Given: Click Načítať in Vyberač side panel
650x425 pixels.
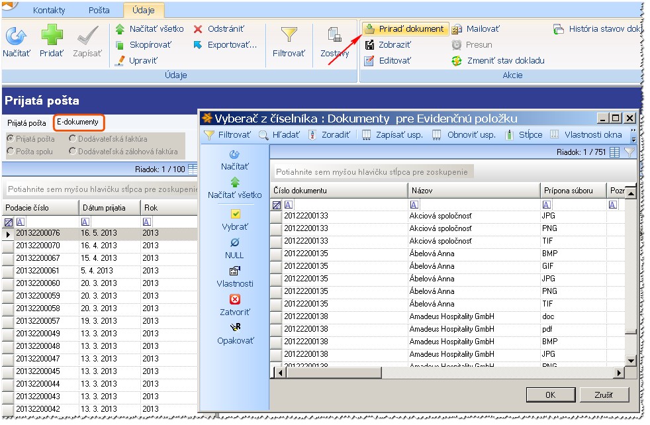Looking at the screenshot, I should coord(234,160).
